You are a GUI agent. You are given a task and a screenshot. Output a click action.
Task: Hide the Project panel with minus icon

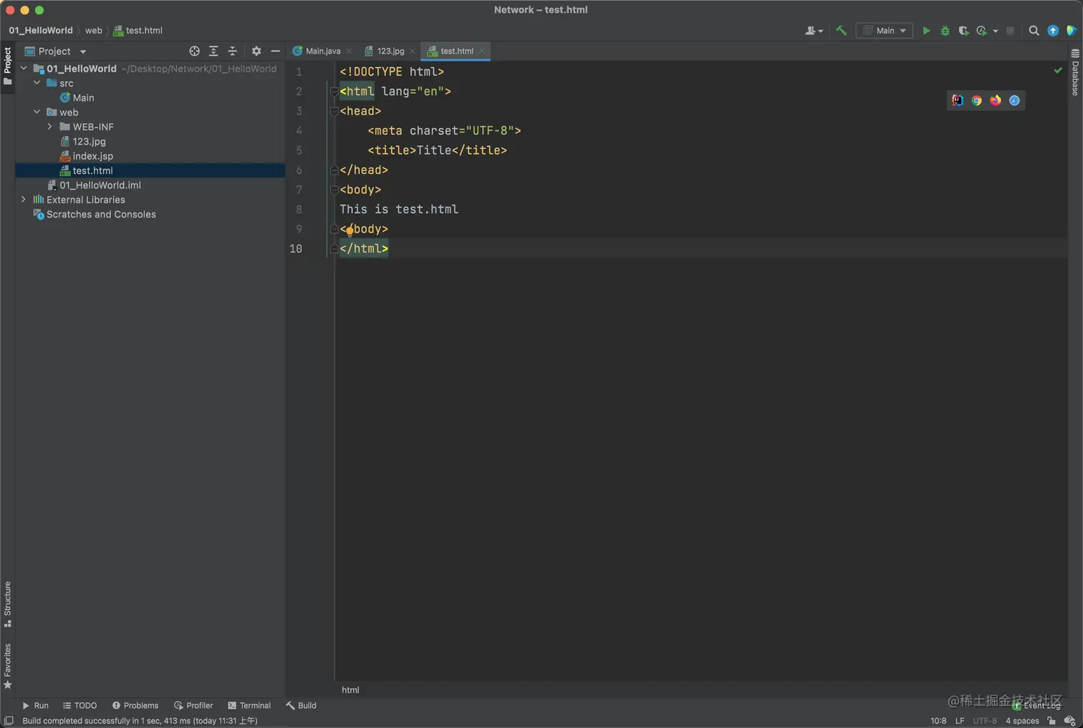click(x=275, y=52)
